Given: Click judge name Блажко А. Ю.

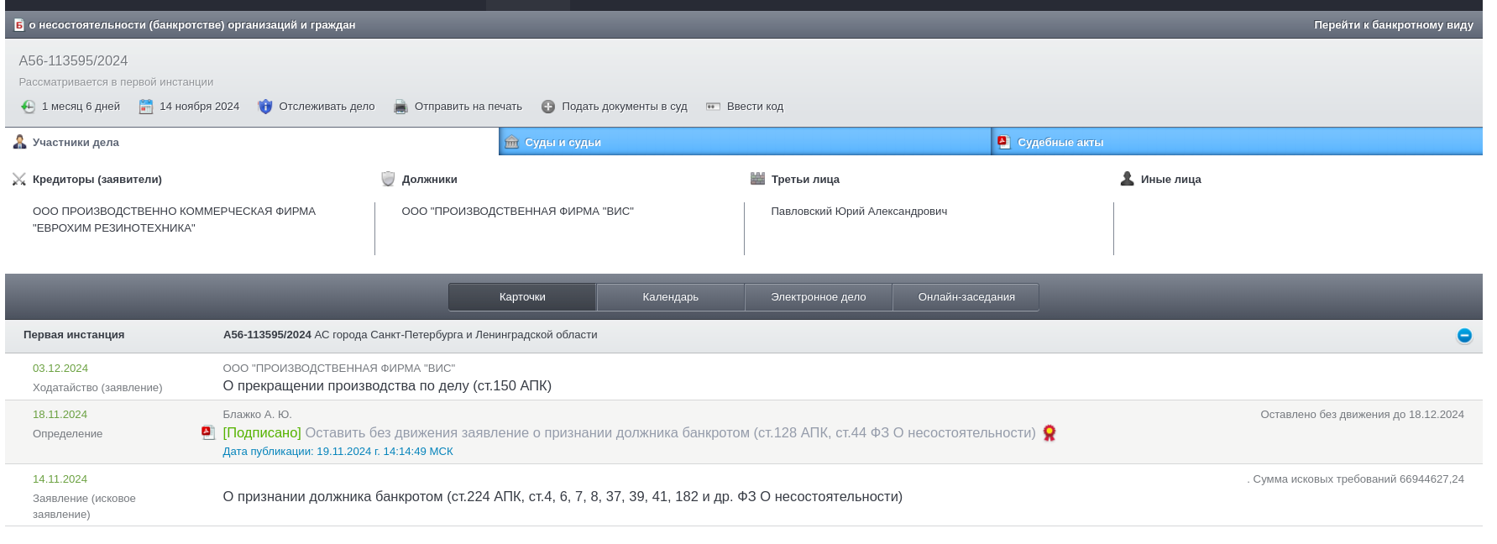Looking at the screenshot, I should [257, 415].
